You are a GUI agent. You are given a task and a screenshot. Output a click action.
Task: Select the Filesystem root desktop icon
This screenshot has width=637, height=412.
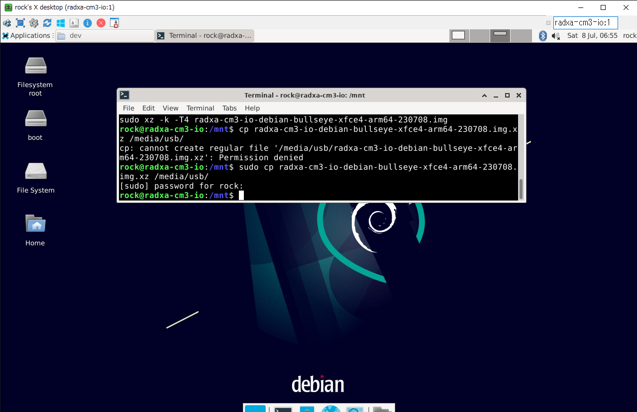tap(35, 76)
